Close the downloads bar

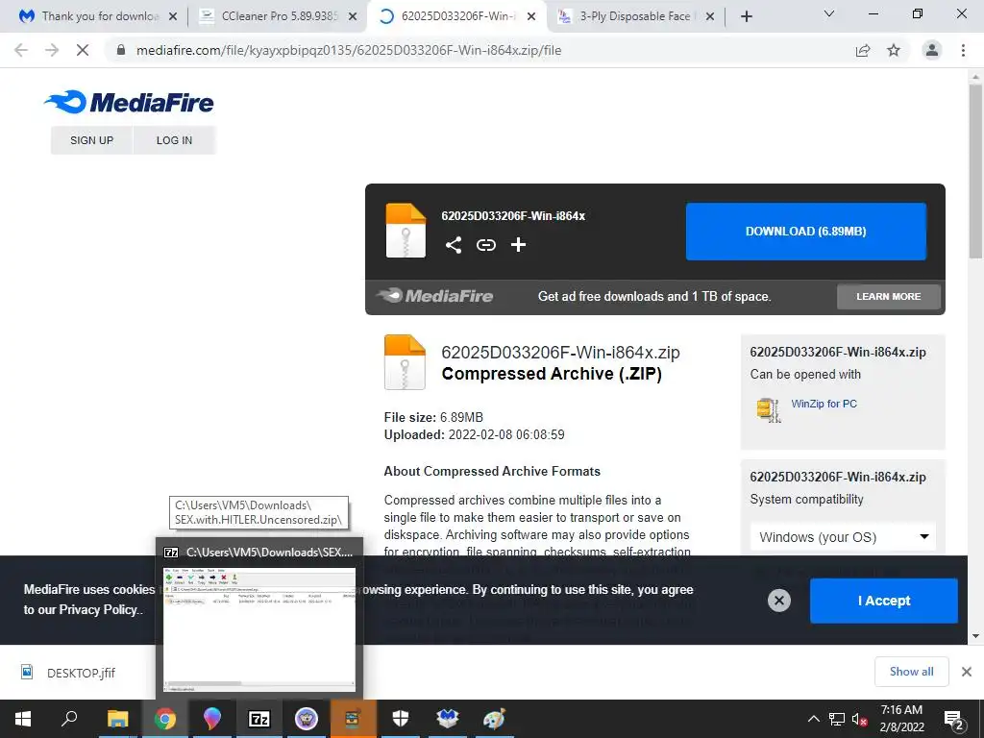click(967, 672)
